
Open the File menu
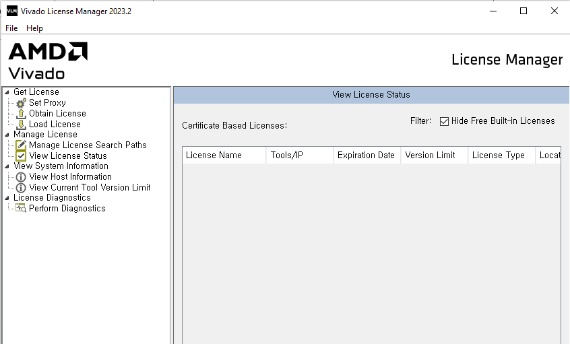(x=11, y=28)
